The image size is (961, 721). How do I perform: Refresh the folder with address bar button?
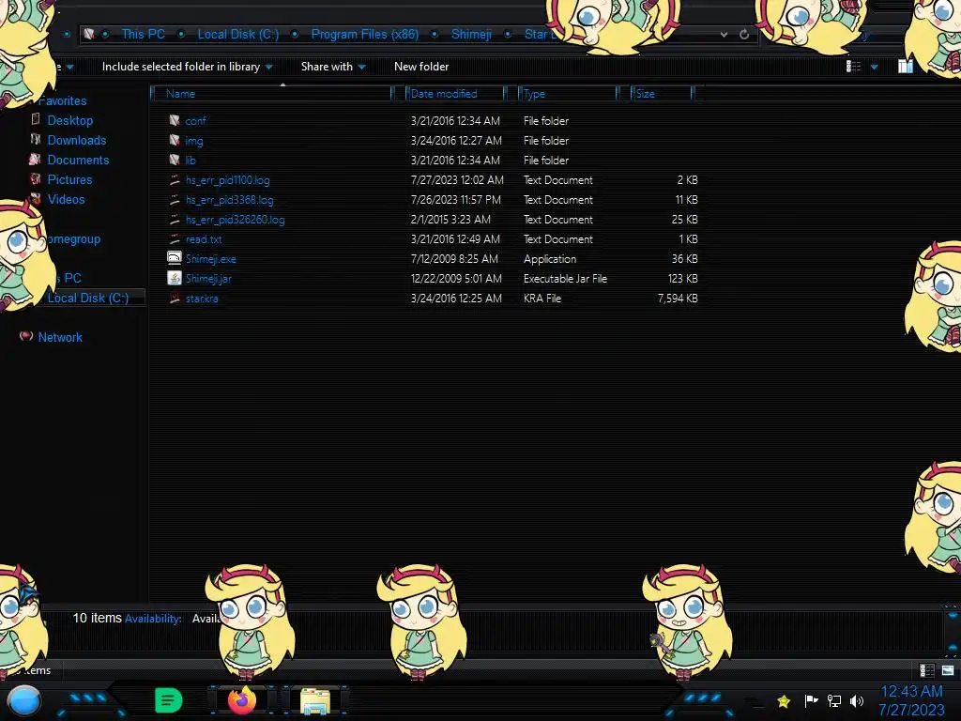coord(744,35)
